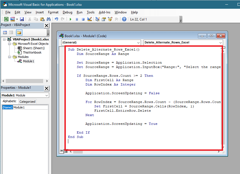The height and width of the screenshot is (174, 240).
Task: Click the code window horizontal scrollbar thumb
Action: 78,152
